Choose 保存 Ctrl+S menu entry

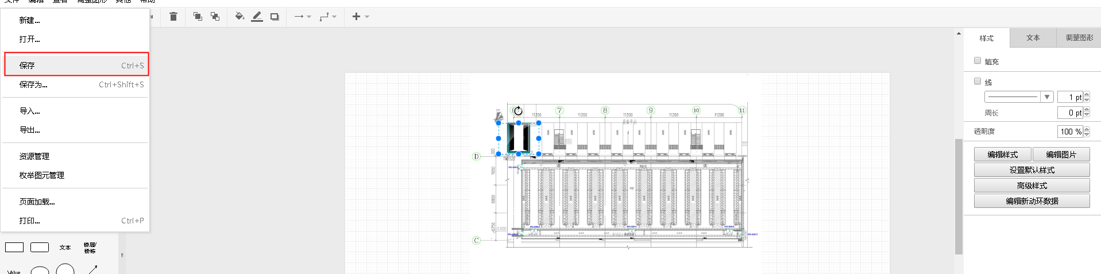tap(75, 65)
